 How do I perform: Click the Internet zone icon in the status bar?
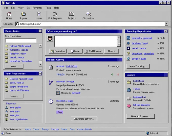tap(148, 133)
